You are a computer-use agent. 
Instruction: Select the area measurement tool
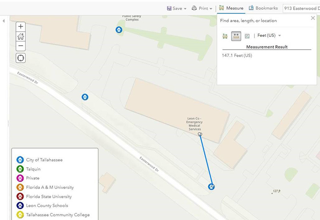coord(225,36)
